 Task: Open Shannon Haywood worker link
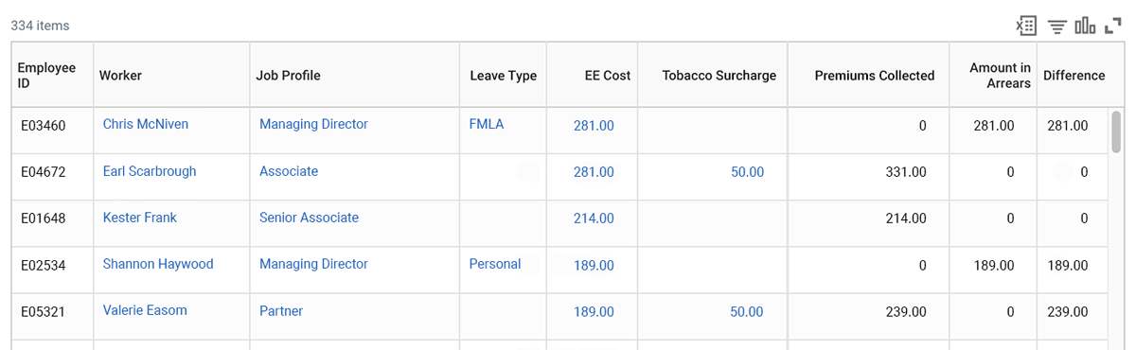click(x=158, y=264)
